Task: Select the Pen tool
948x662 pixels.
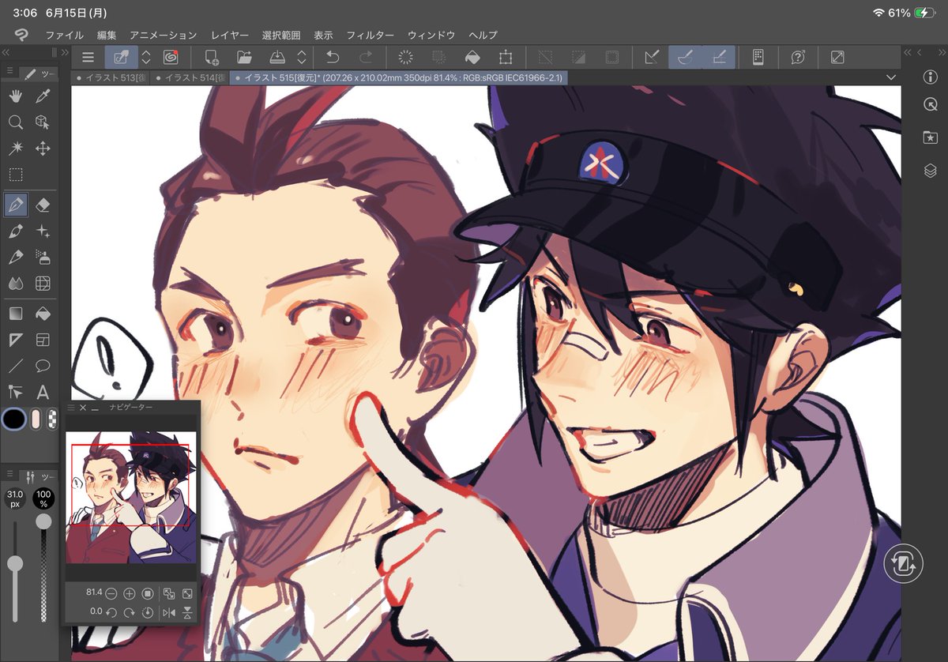Action: click(x=16, y=205)
